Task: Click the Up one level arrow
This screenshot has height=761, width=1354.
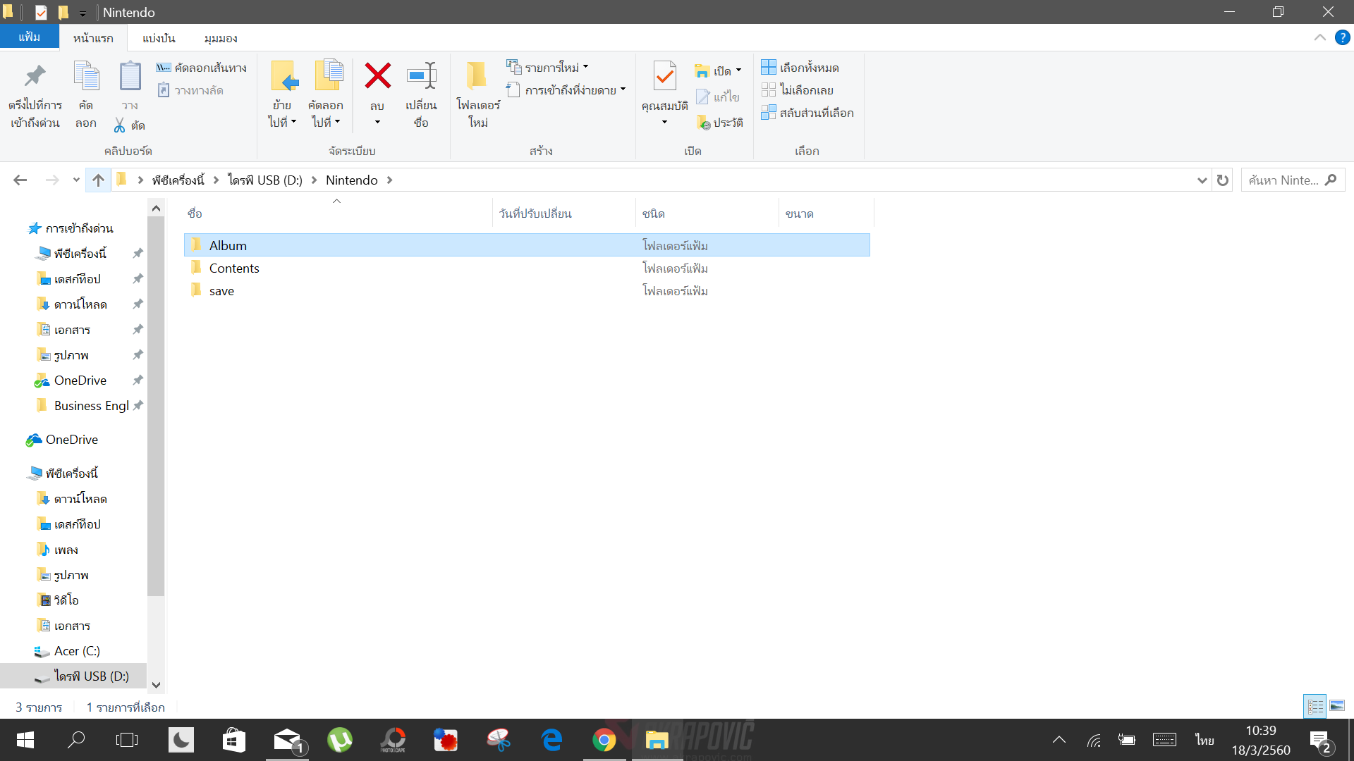Action: point(98,180)
